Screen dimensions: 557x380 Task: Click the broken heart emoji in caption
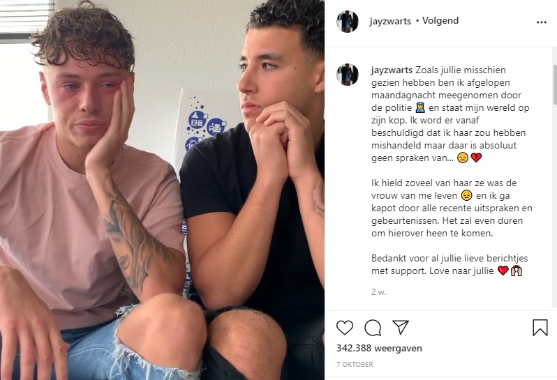point(476,157)
